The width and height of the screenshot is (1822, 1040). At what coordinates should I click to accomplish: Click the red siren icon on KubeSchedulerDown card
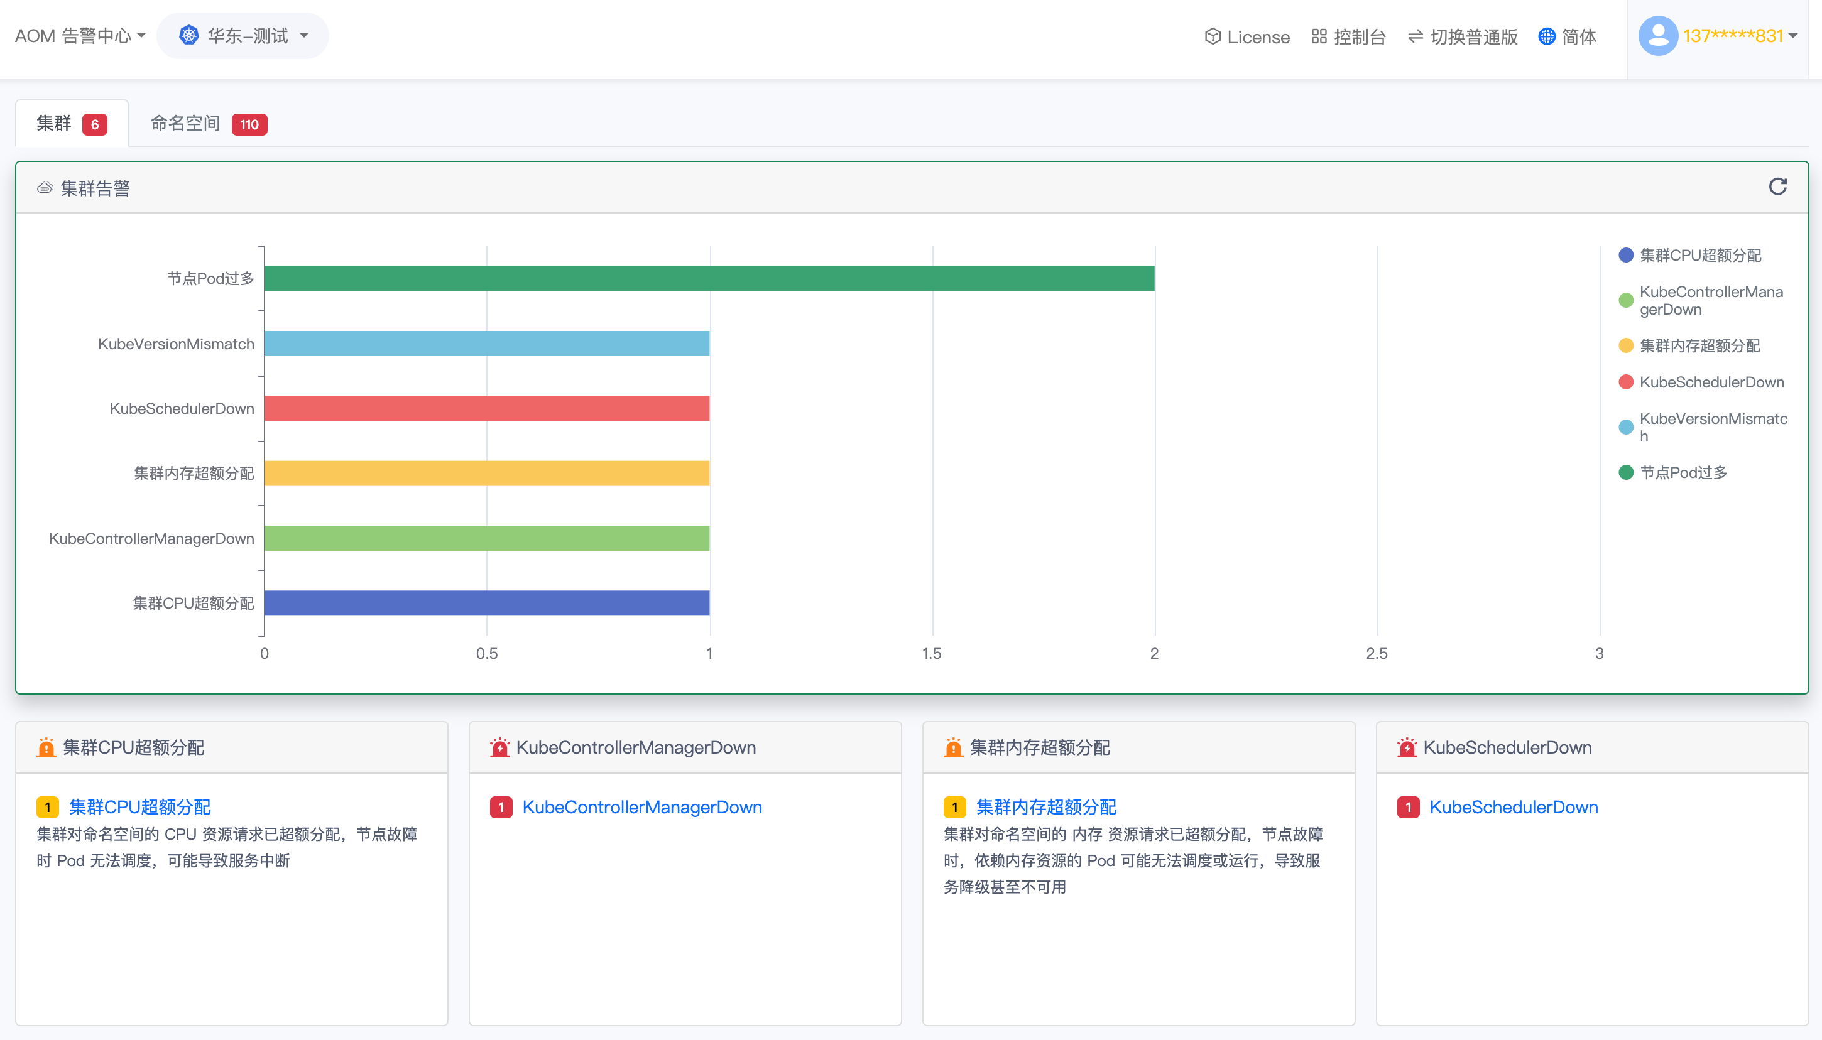click(x=1406, y=747)
